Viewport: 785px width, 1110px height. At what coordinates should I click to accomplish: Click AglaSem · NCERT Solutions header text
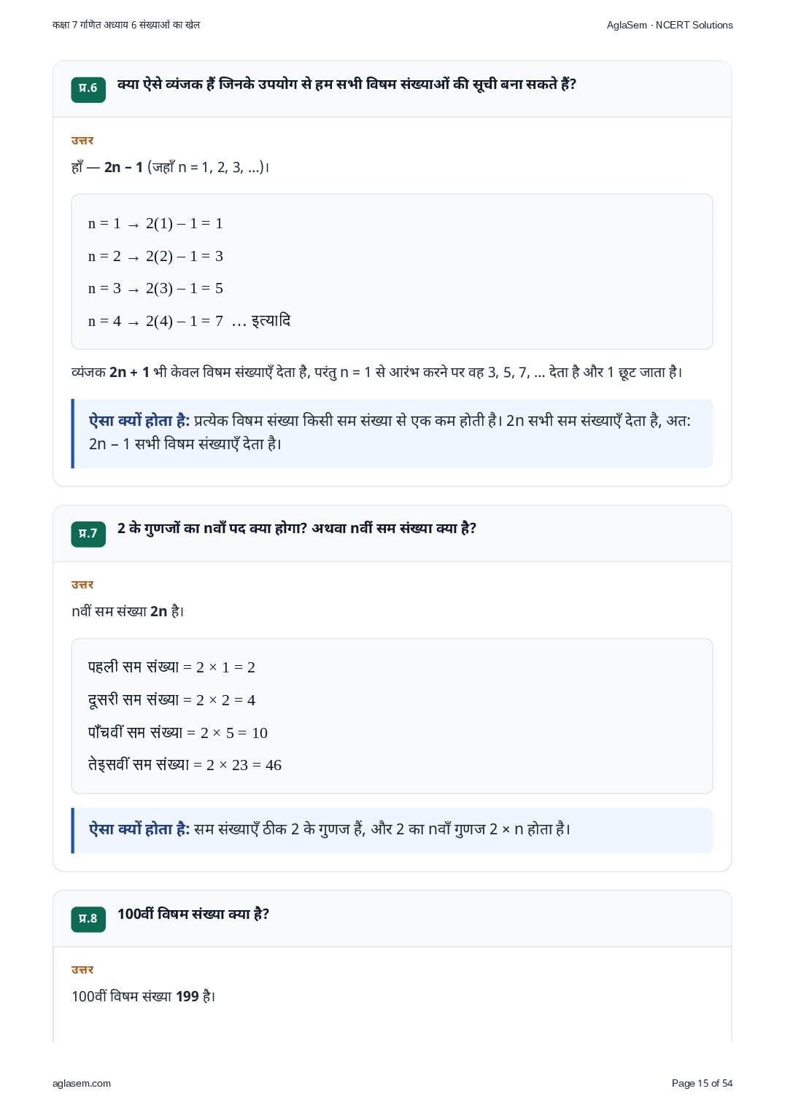coord(670,25)
